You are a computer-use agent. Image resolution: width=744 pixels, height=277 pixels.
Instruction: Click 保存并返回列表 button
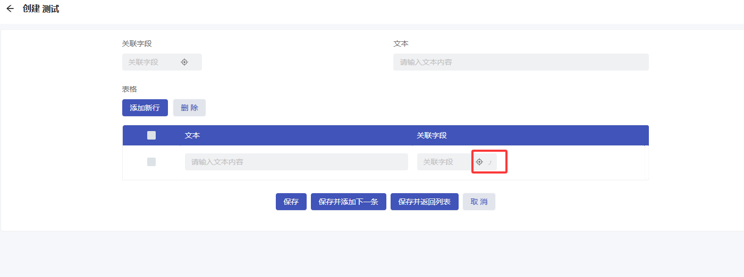pyautogui.click(x=424, y=202)
